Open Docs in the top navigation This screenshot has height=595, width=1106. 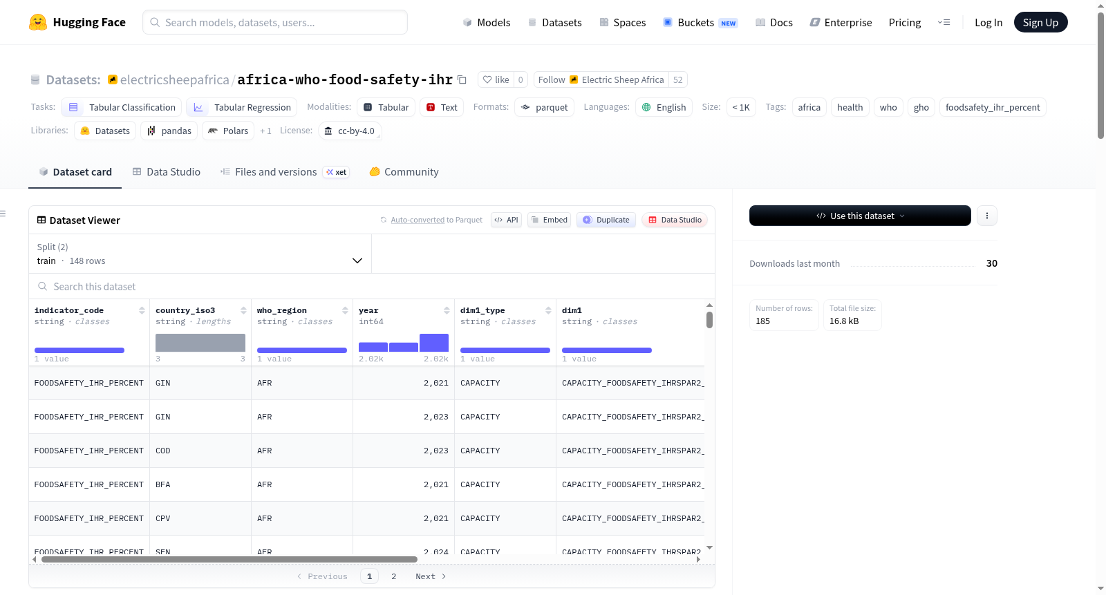click(774, 22)
